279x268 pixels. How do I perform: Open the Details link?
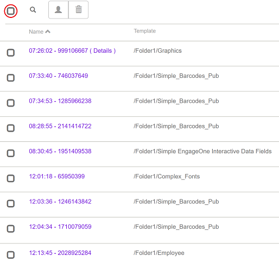103,51
